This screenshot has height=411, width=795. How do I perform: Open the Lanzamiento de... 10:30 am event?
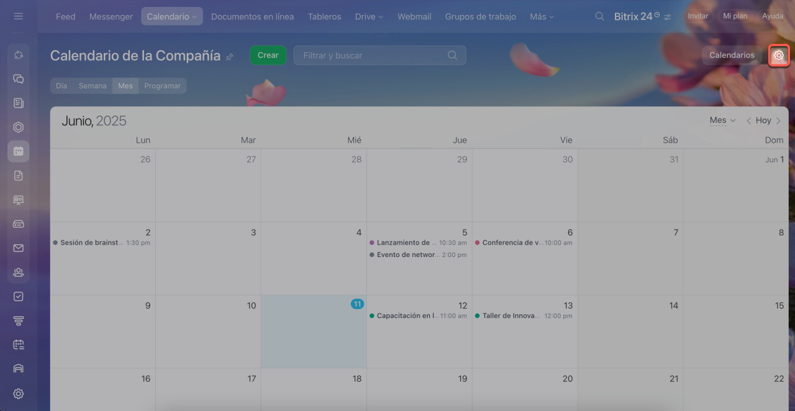click(418, 243)
